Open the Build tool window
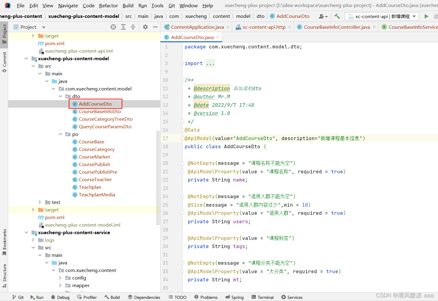438x301 pixels. click(x=112, y=297)
